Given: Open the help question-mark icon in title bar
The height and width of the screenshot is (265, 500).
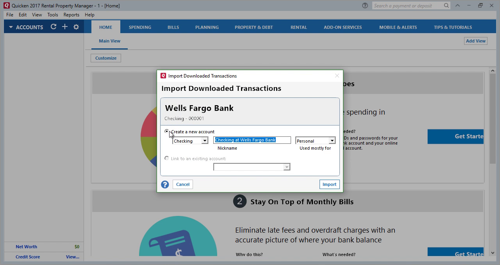Looking at the screenshot, I should tap(365, 5).
